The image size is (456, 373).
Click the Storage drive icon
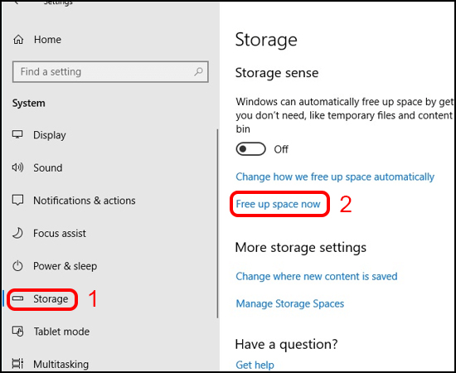tap(17, 298)
